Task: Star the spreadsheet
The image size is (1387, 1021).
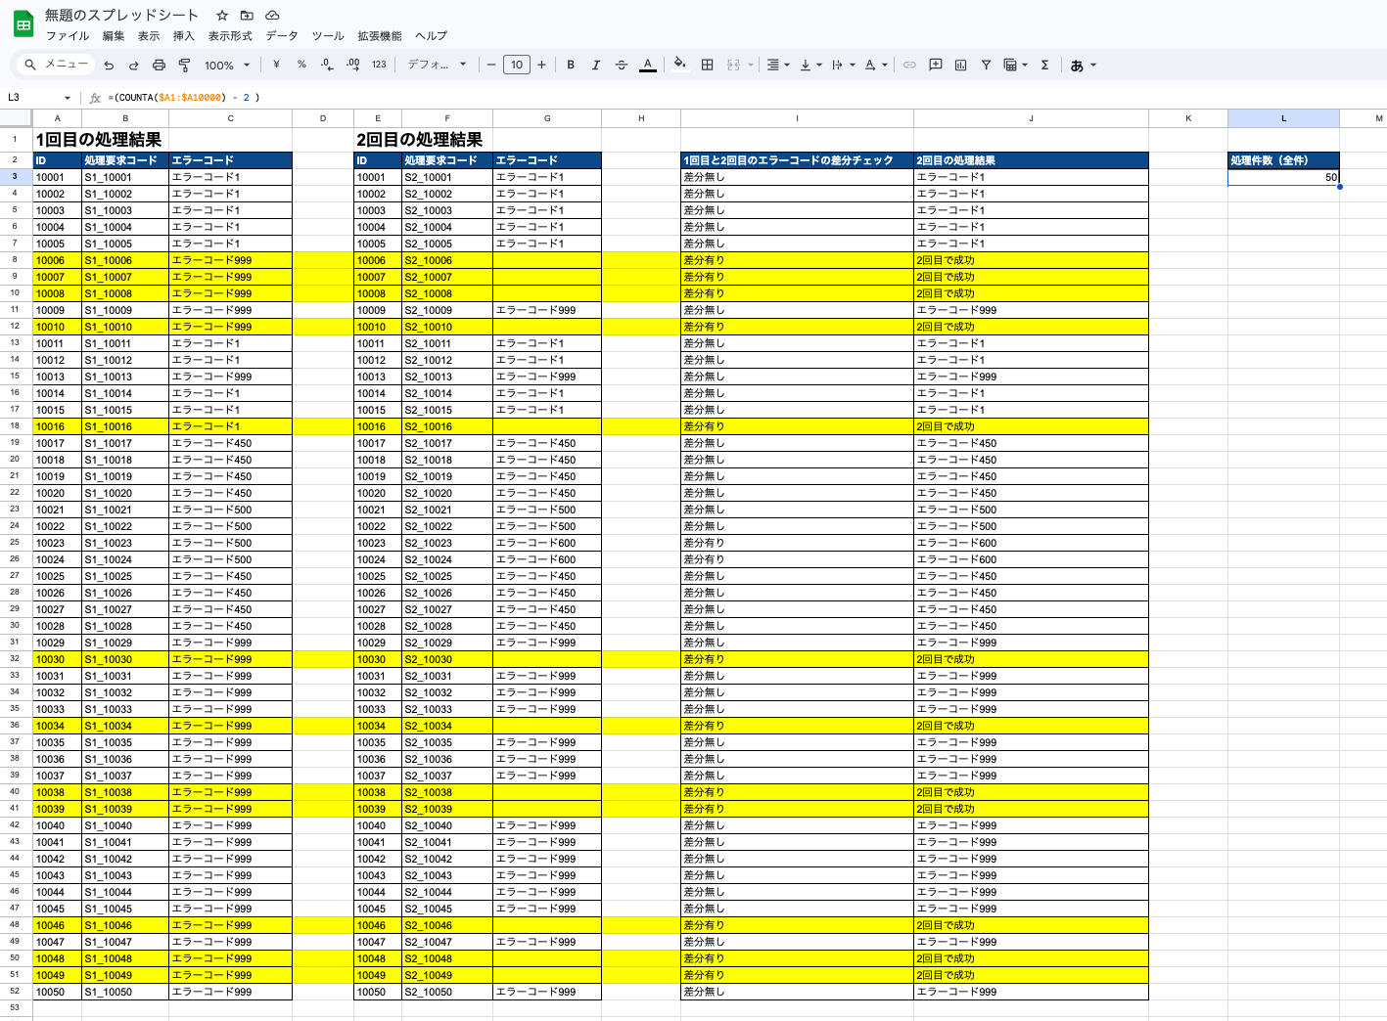Action: pos(222,16)
